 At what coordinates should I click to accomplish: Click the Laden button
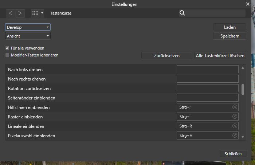(x=229, y=27)
